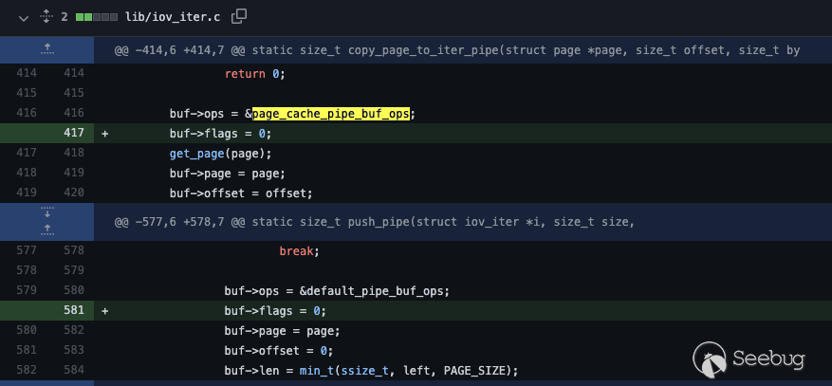The width and height of the screenshot is (832, 386).
Task: Select hunk header for push_pipe
Action: pos(375,222)
